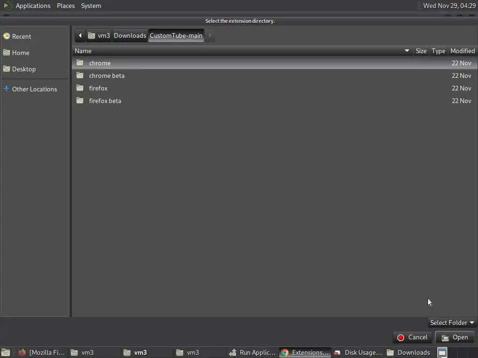Sort by the Modified column header

click(x=463, y=51)
